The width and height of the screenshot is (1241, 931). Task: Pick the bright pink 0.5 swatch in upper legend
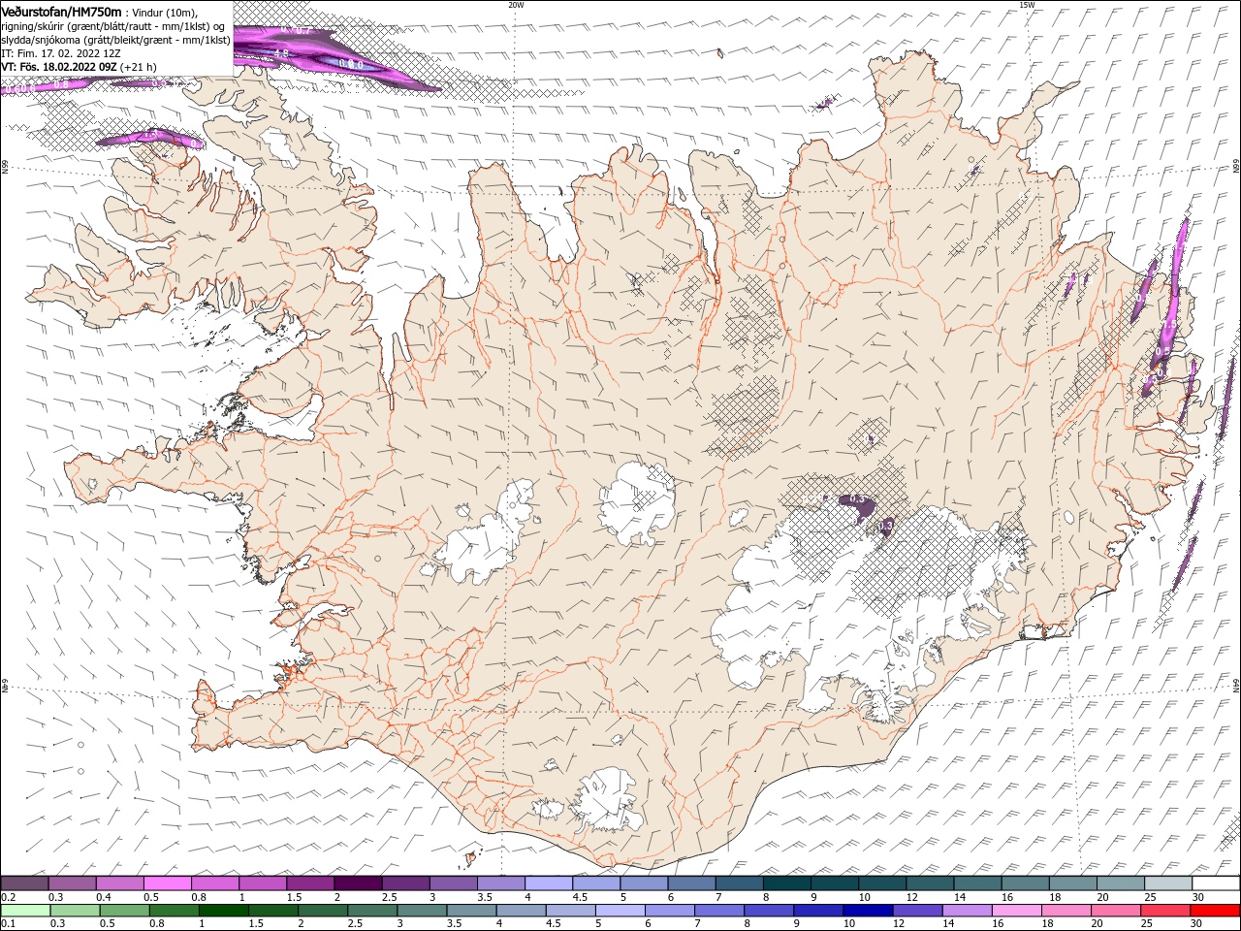pos(167,883)
